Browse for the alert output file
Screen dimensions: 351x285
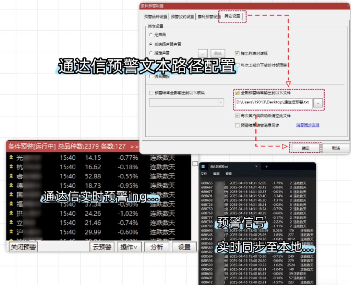pyautogui.click(x=318, y=103)
